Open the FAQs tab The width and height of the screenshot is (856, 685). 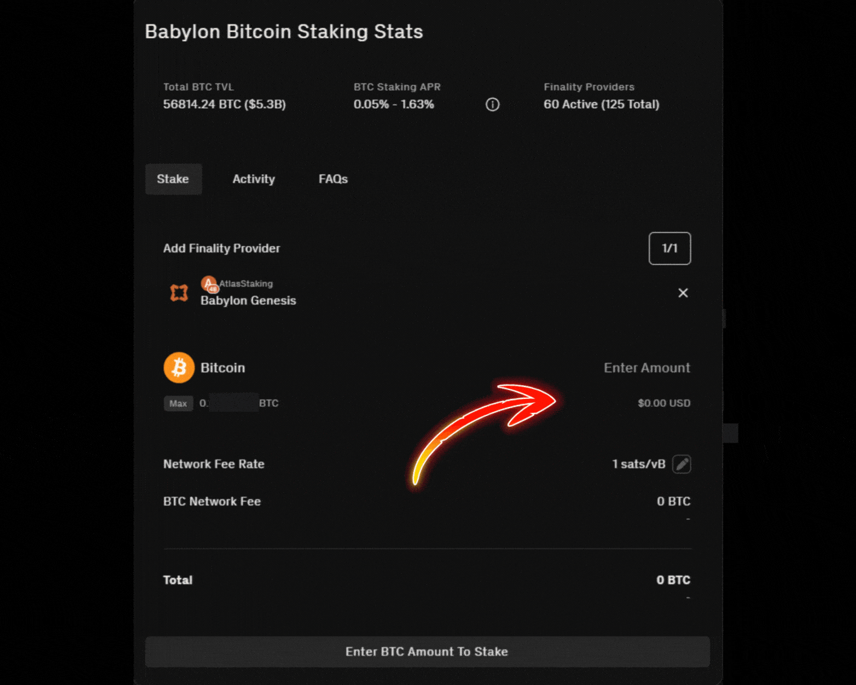(332, 179)
